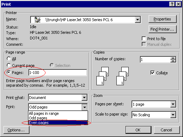Select the Pages radio button
The image size is (183, 137).
(x=9, y=72)
